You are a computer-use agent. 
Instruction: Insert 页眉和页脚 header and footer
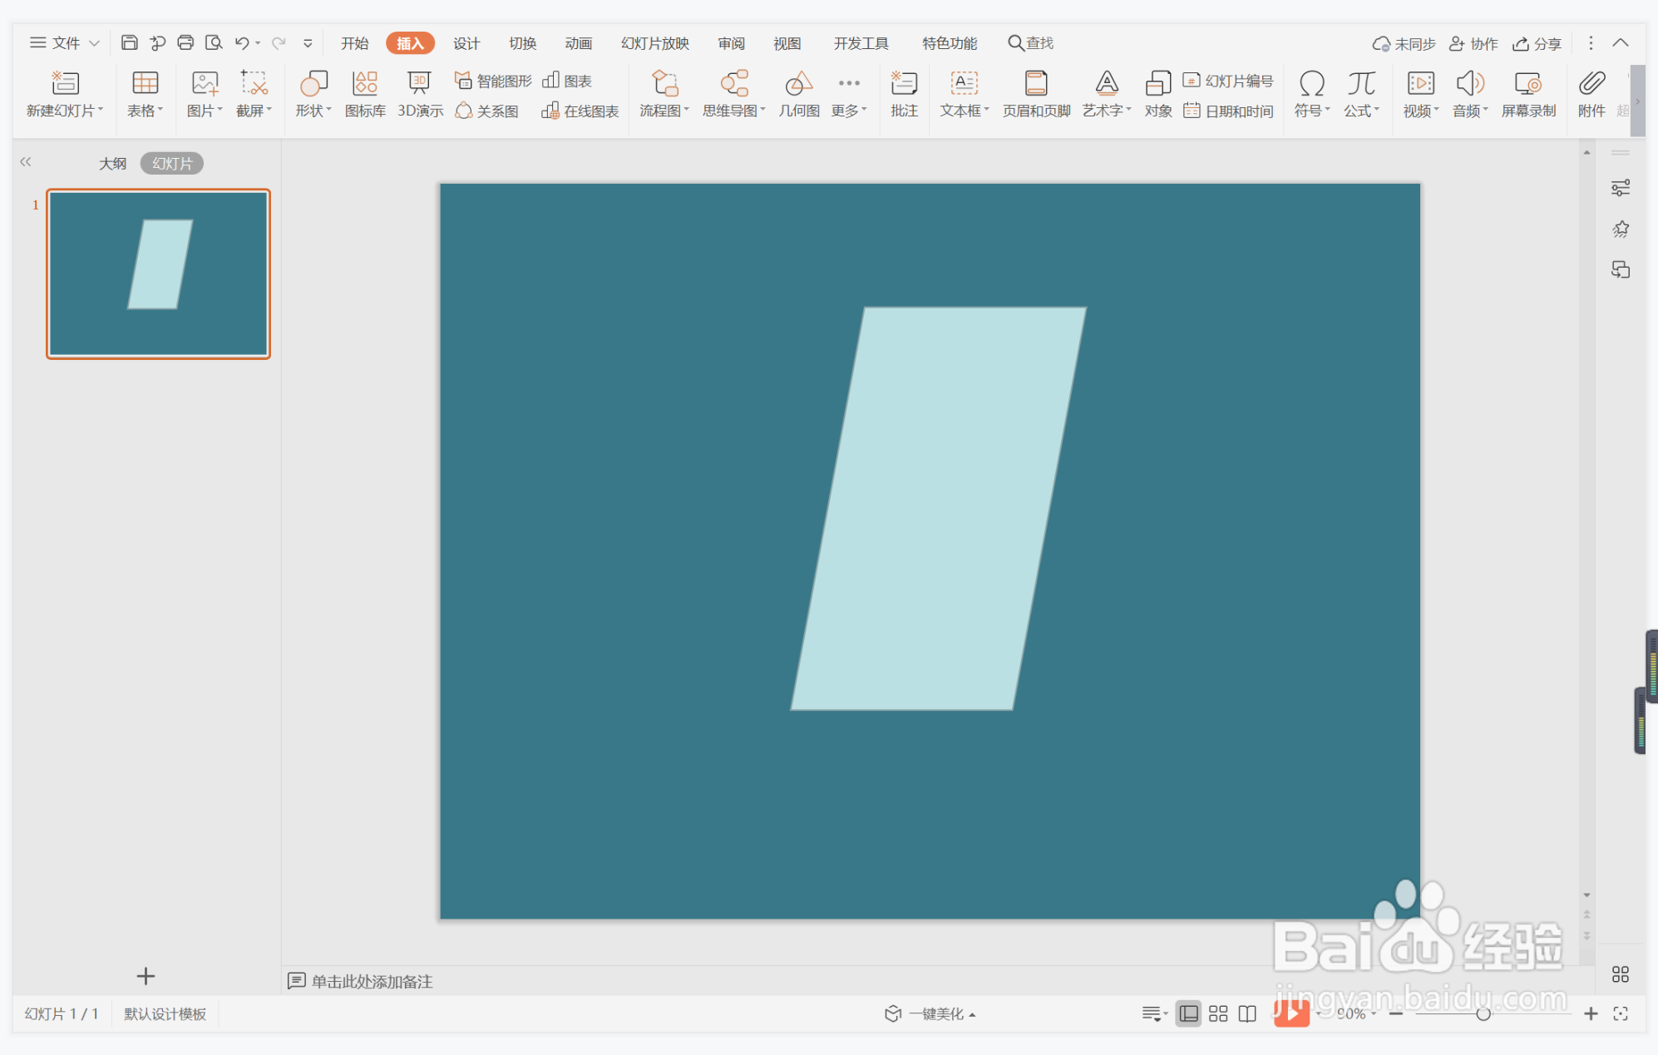tap(1036, 93)
